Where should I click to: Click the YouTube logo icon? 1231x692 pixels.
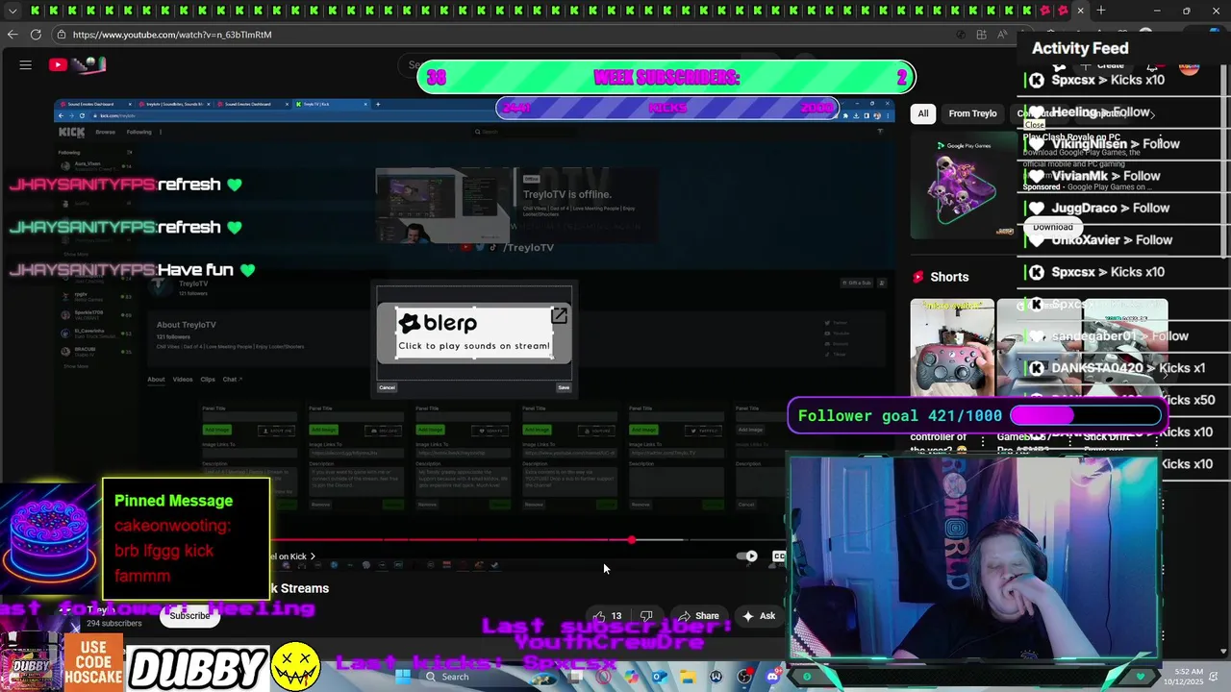(x=58, y=64)
